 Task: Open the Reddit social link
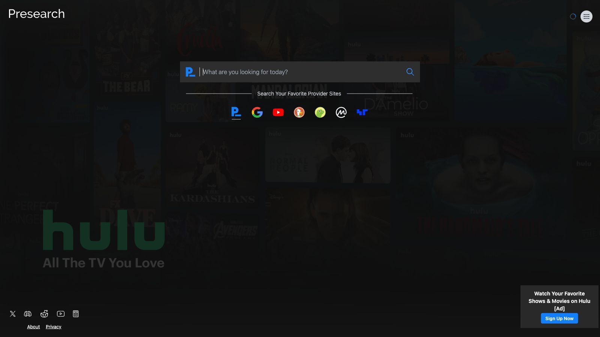point(44,314)
